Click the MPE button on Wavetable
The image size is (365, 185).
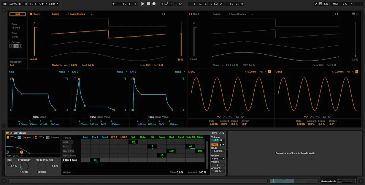(215, 133)
